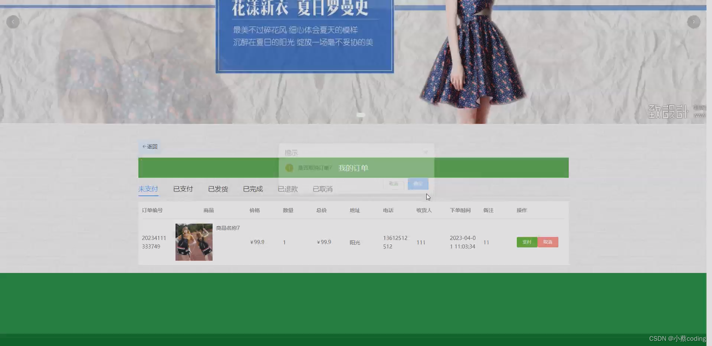
Task: Go back using the 返回 button
Action: 150,146
